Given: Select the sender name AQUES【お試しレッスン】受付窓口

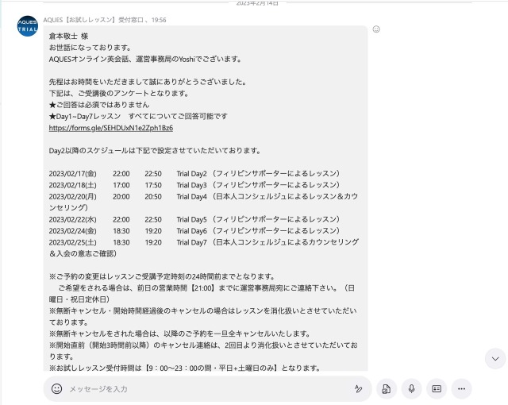Looking at the screenshot, I should (94, 20).
